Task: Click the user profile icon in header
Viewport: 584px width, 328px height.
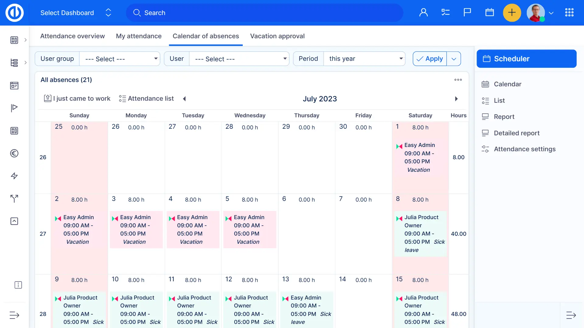Action: (423, 12)
